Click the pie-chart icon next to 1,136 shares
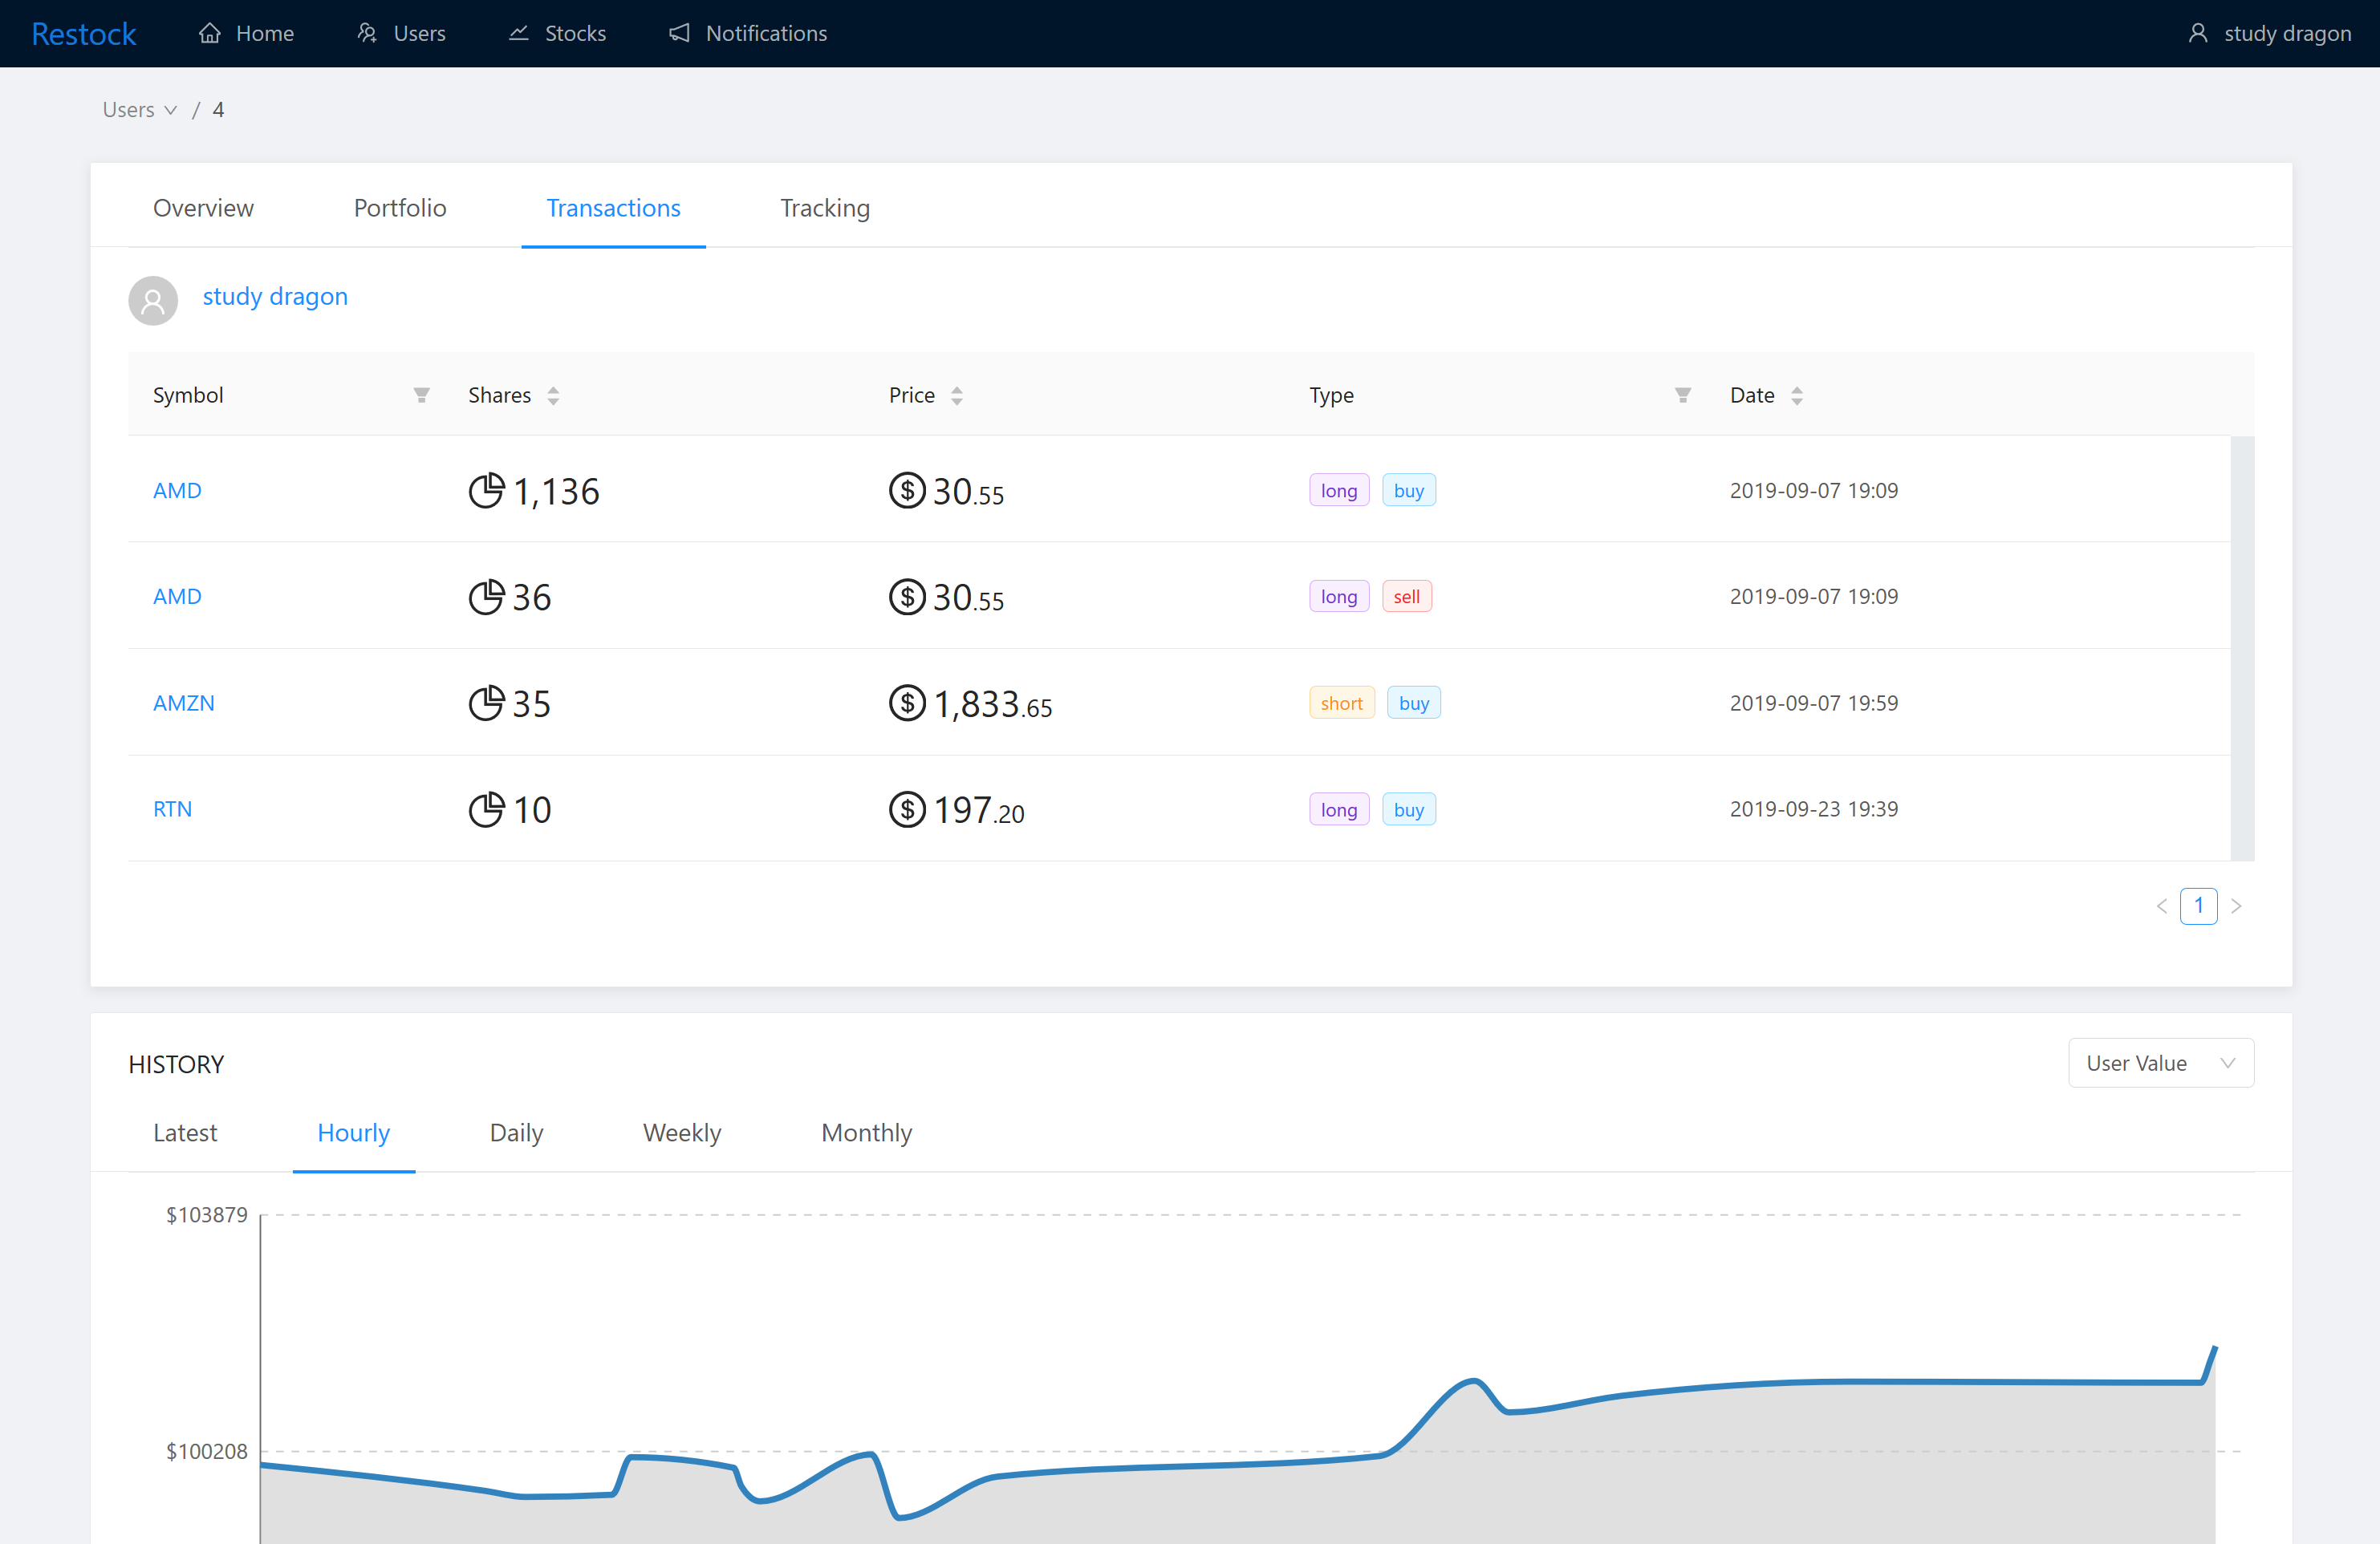Image resolution: width=2380 pixels, height=1544 pixels. click(486, 491)
